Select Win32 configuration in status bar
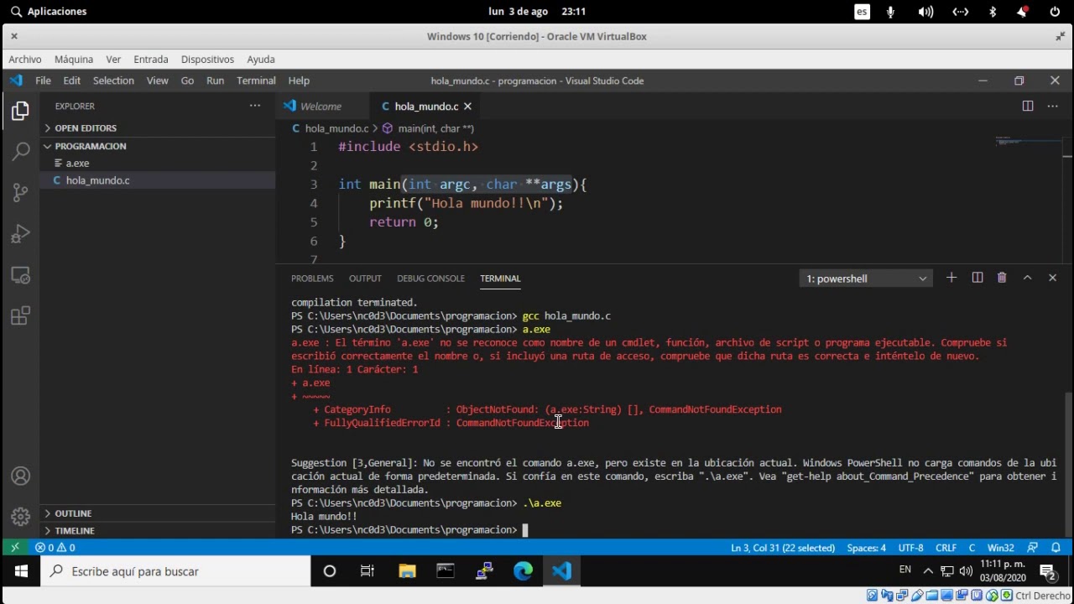This screenshot has height=604, width=1074. pyautogui.click(x=1000, y=548)
